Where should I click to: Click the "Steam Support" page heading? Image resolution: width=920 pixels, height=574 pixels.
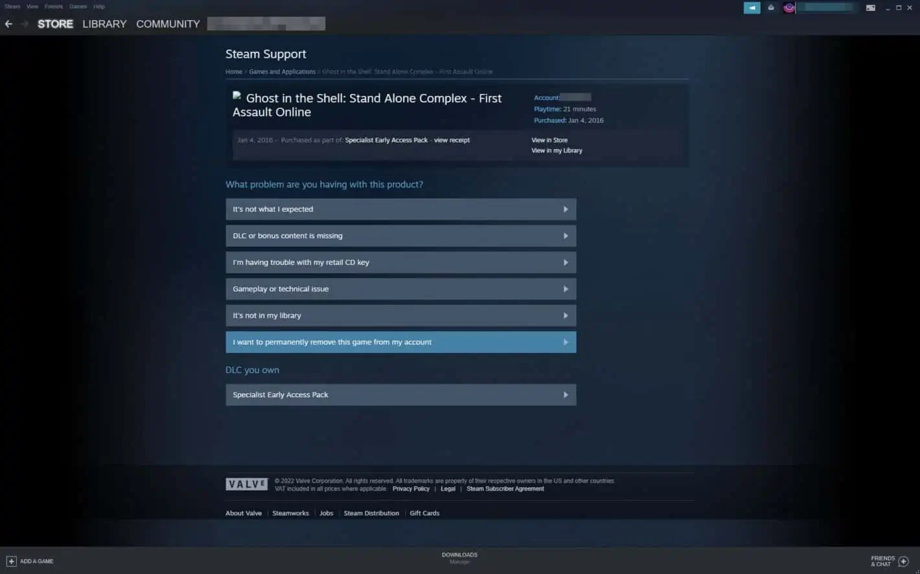pyautogui.click(x=266, y=54)
